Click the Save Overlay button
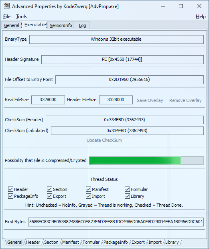Screen dimensions: 209x249 tap(150, 100)
